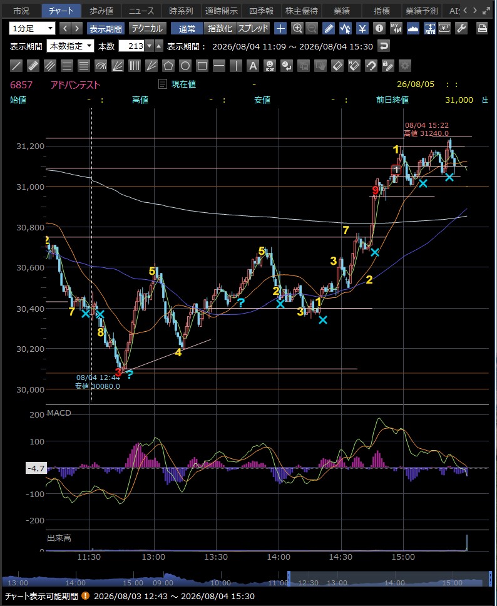Click the list icon beside 現在値
The width and height of the screenshot is (497, 606).
tap(163, 84)
